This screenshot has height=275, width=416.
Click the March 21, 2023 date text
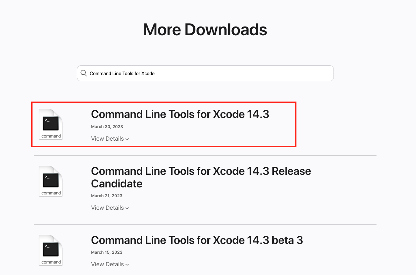tap(107, 196)
